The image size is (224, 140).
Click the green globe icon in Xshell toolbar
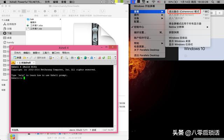[x=85, y=58]
